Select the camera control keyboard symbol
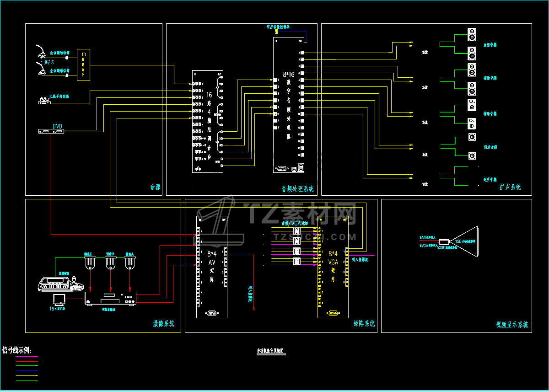 61,285
